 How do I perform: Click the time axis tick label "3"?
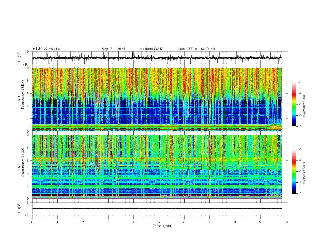tap(108, 222)
